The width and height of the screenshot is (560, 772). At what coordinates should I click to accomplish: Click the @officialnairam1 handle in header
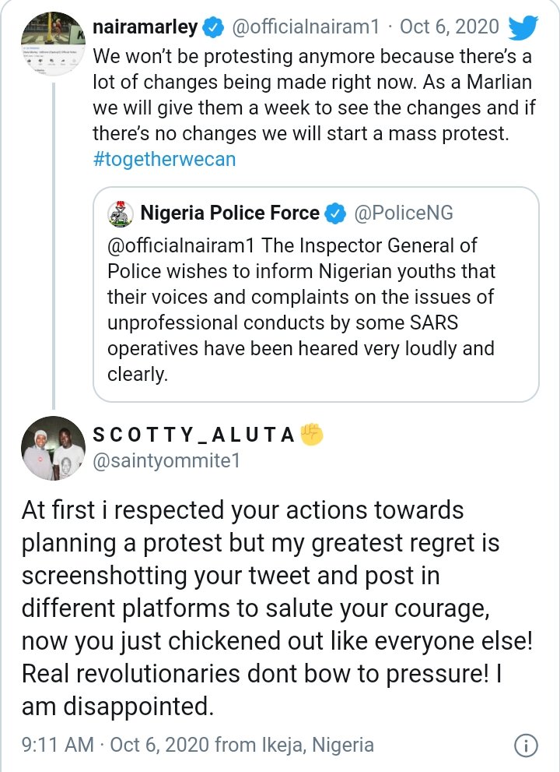click(x=305, y=27)
